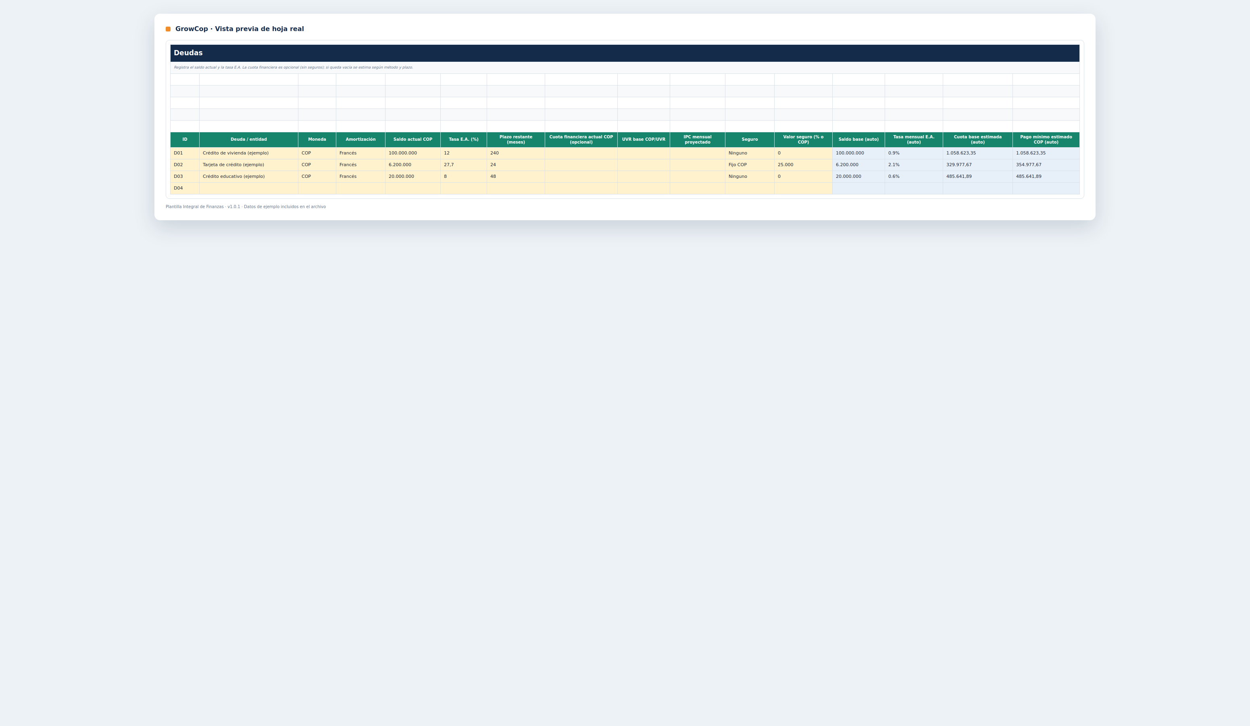Select the saldo actual value 6.200.000 in the D02 row
This screenshot has height=726, width=1250.
click(412, 165)
